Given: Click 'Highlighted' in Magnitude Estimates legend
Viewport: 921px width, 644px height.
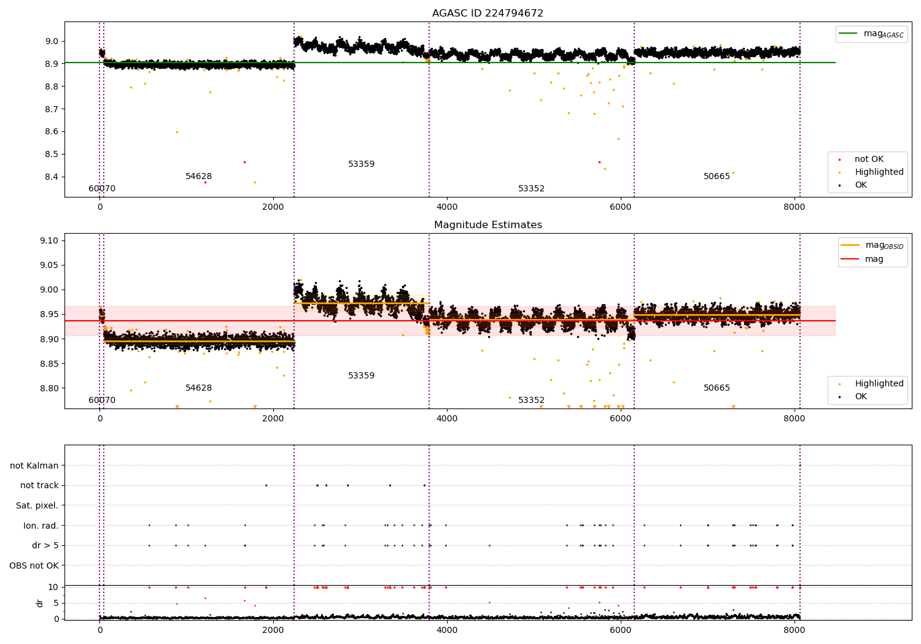Looking at the screenshot, I should point(879,384).
